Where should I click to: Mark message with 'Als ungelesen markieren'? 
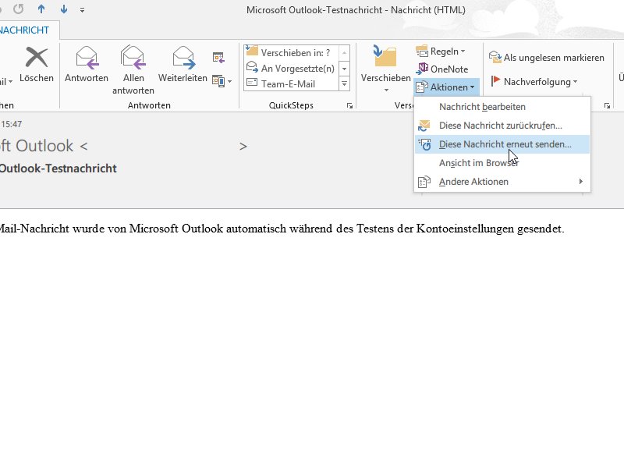click(547, 58)
